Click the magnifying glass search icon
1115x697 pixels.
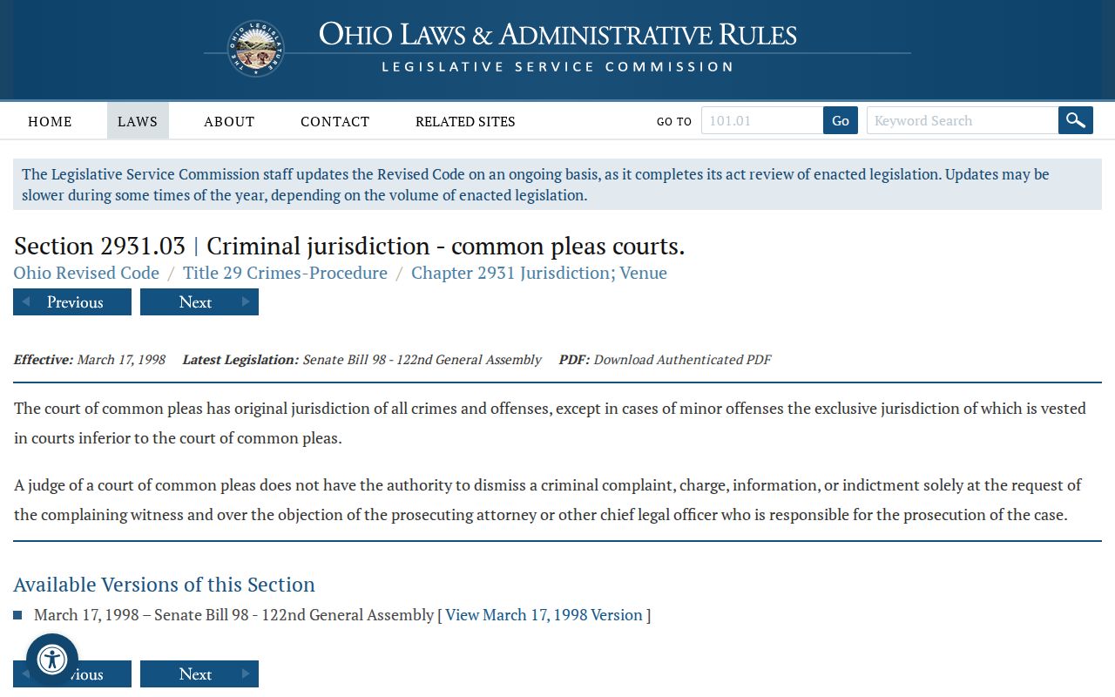(1076, 120)
